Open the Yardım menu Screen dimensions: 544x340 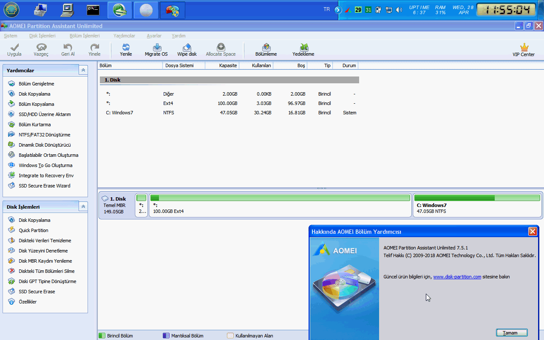click(x=178, y=36)
